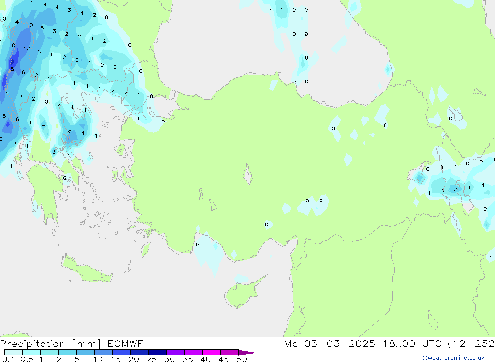This screenshot has height=362, width=495.
Task: Select the 10–15 mm legend swatch
Action: [103, 352]
